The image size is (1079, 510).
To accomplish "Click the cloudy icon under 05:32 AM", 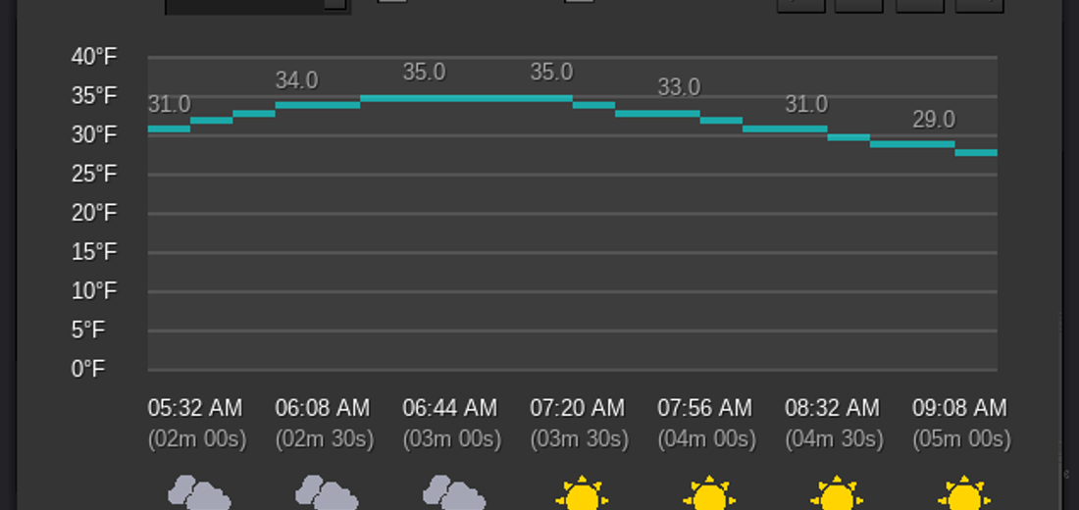I will (x=198, y=492).
